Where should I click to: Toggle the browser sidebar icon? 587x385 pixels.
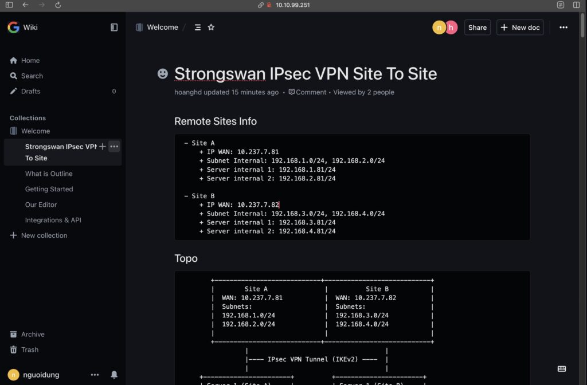coord(9,5)
